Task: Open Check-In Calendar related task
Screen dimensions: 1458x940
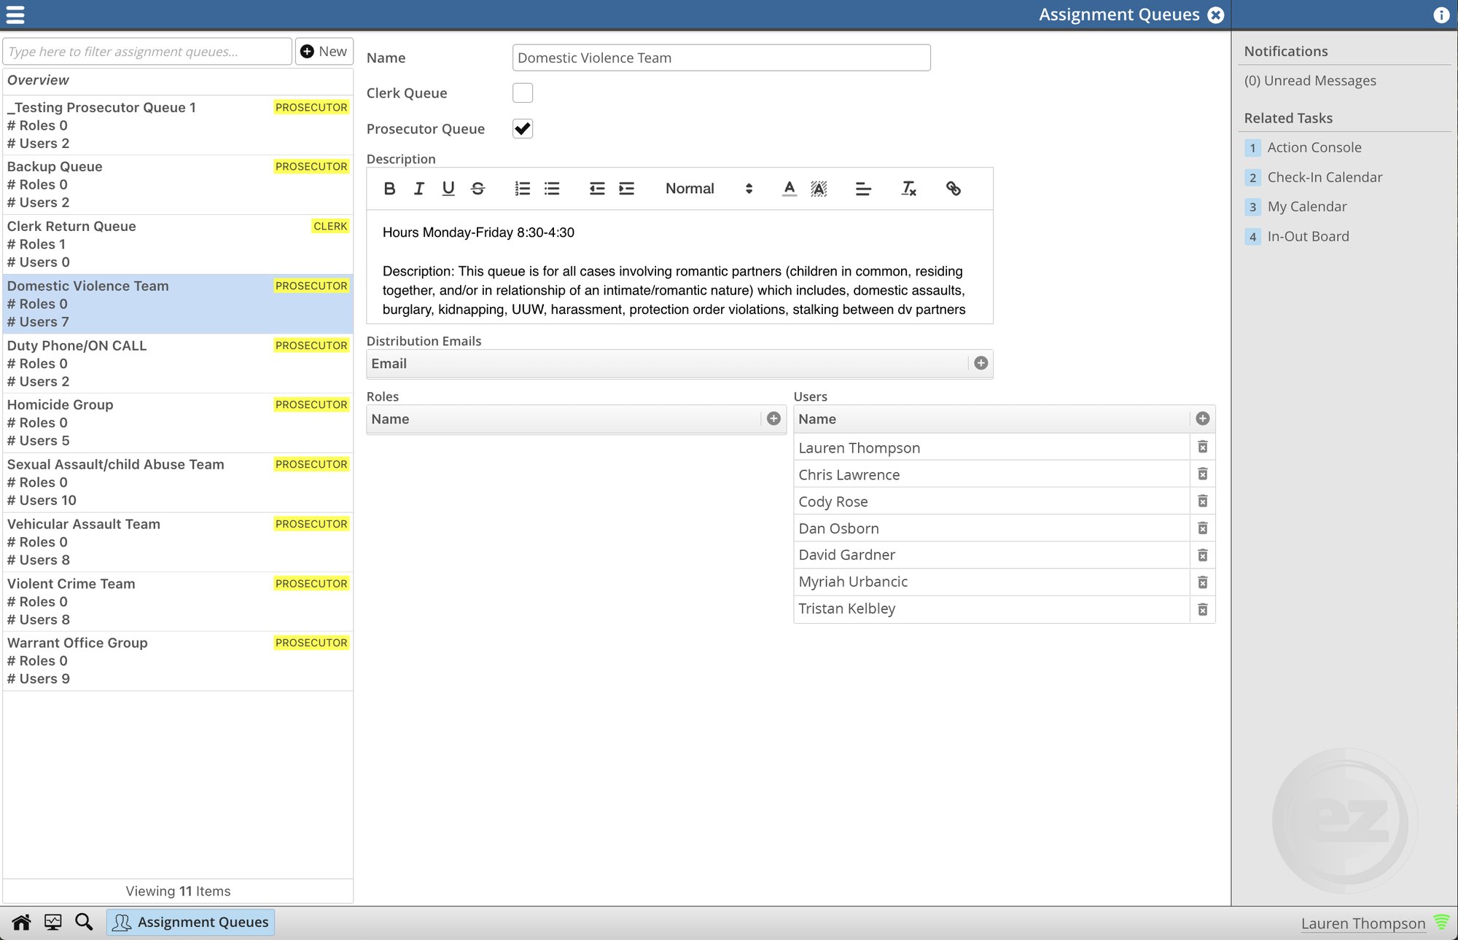Action: pyautogui.click(x=1324, y=177)
